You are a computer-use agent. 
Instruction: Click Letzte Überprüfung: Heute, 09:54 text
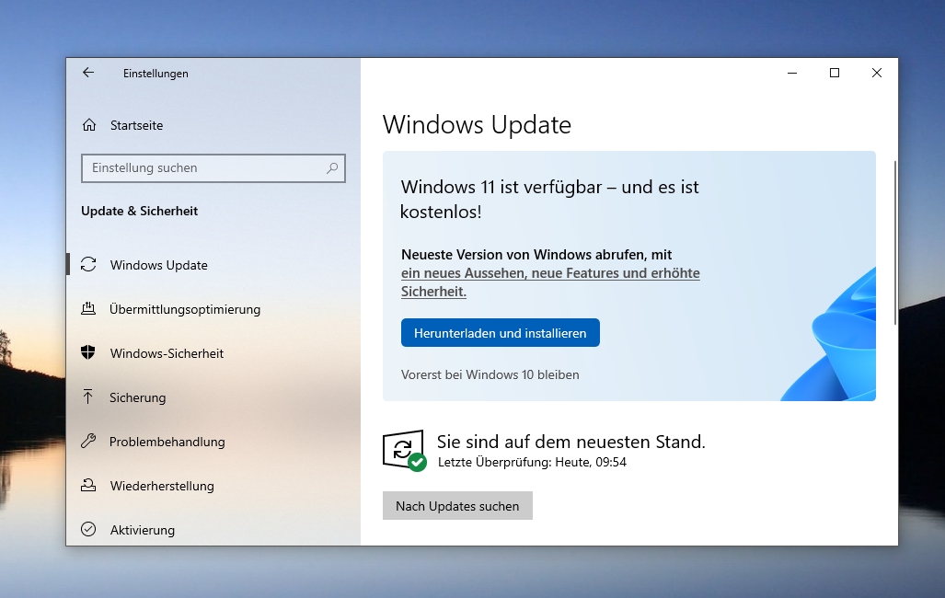point(532,463)
